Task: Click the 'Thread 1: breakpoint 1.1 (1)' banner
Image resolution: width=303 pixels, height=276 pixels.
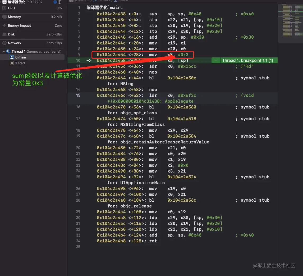Action: (x=249, y=60)
